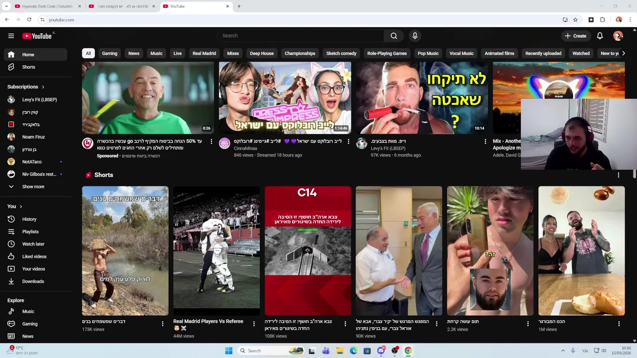Select the Recently uploaded chip
The image size is (637, 358).
click(543, 53)
